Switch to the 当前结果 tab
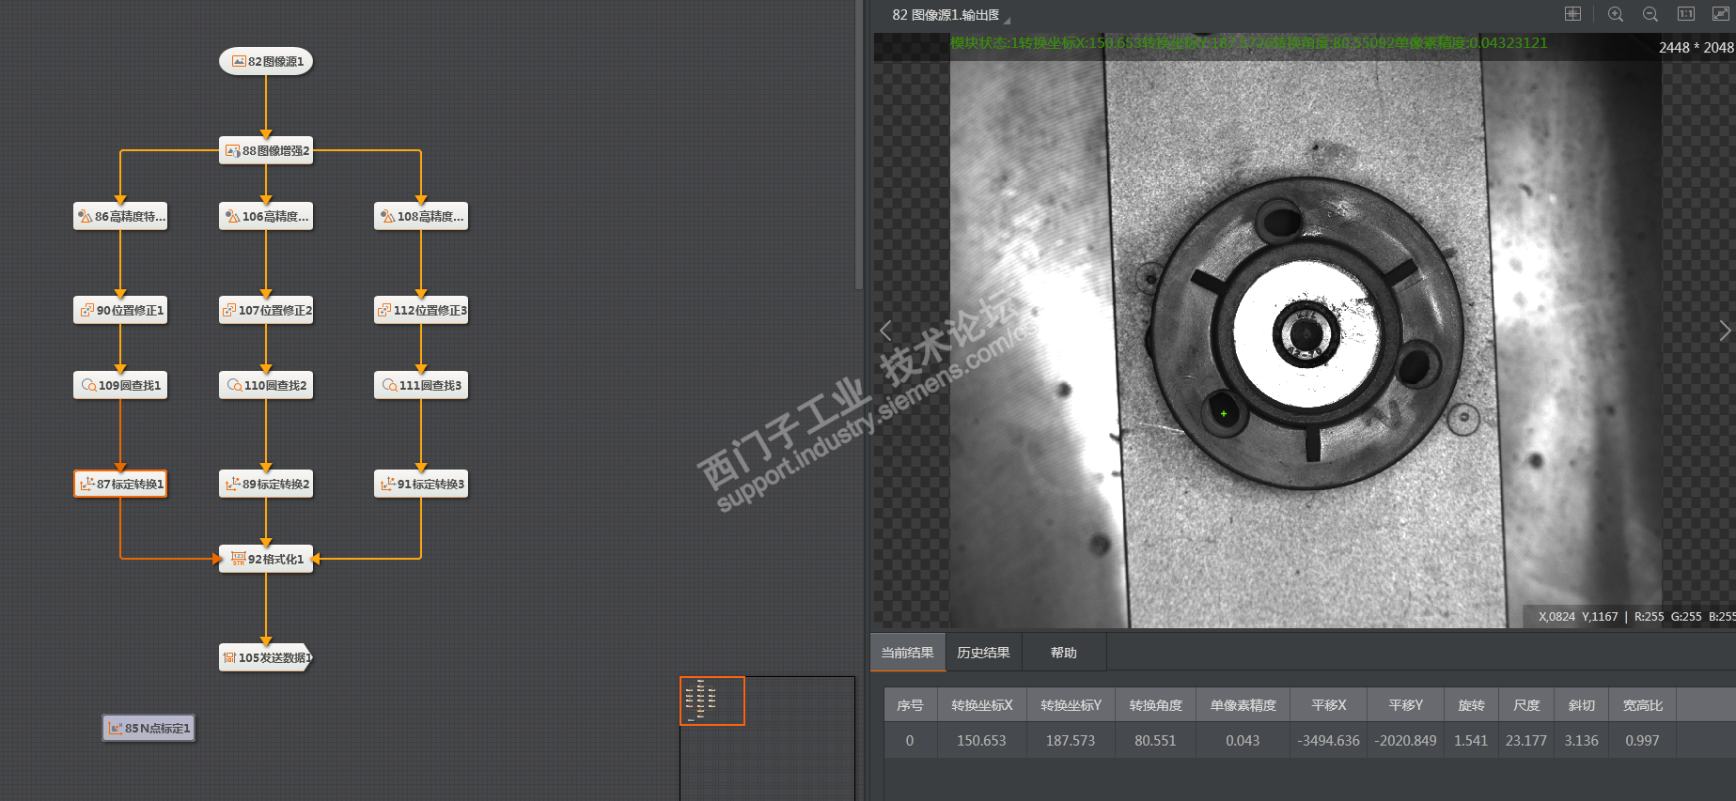The image size is (1736, 801). (907, 653)
